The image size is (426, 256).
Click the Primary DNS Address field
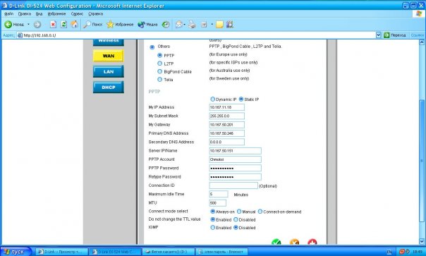tap(226, 133)
